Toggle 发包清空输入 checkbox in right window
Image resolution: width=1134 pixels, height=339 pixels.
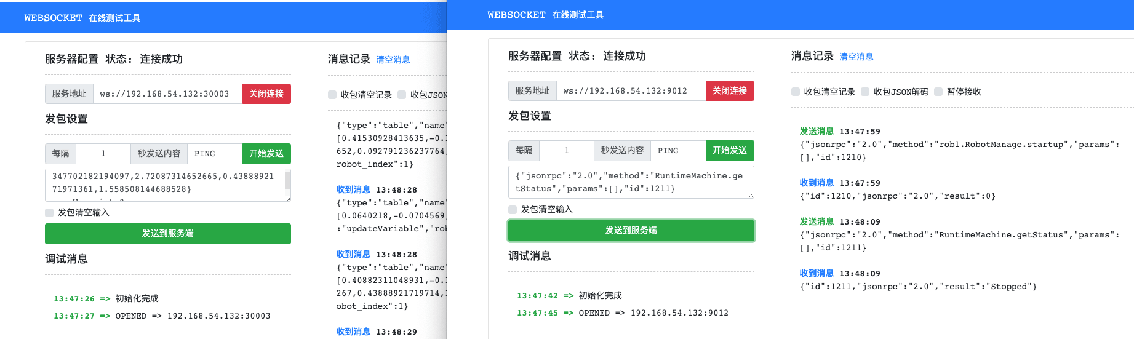[513, 210]
